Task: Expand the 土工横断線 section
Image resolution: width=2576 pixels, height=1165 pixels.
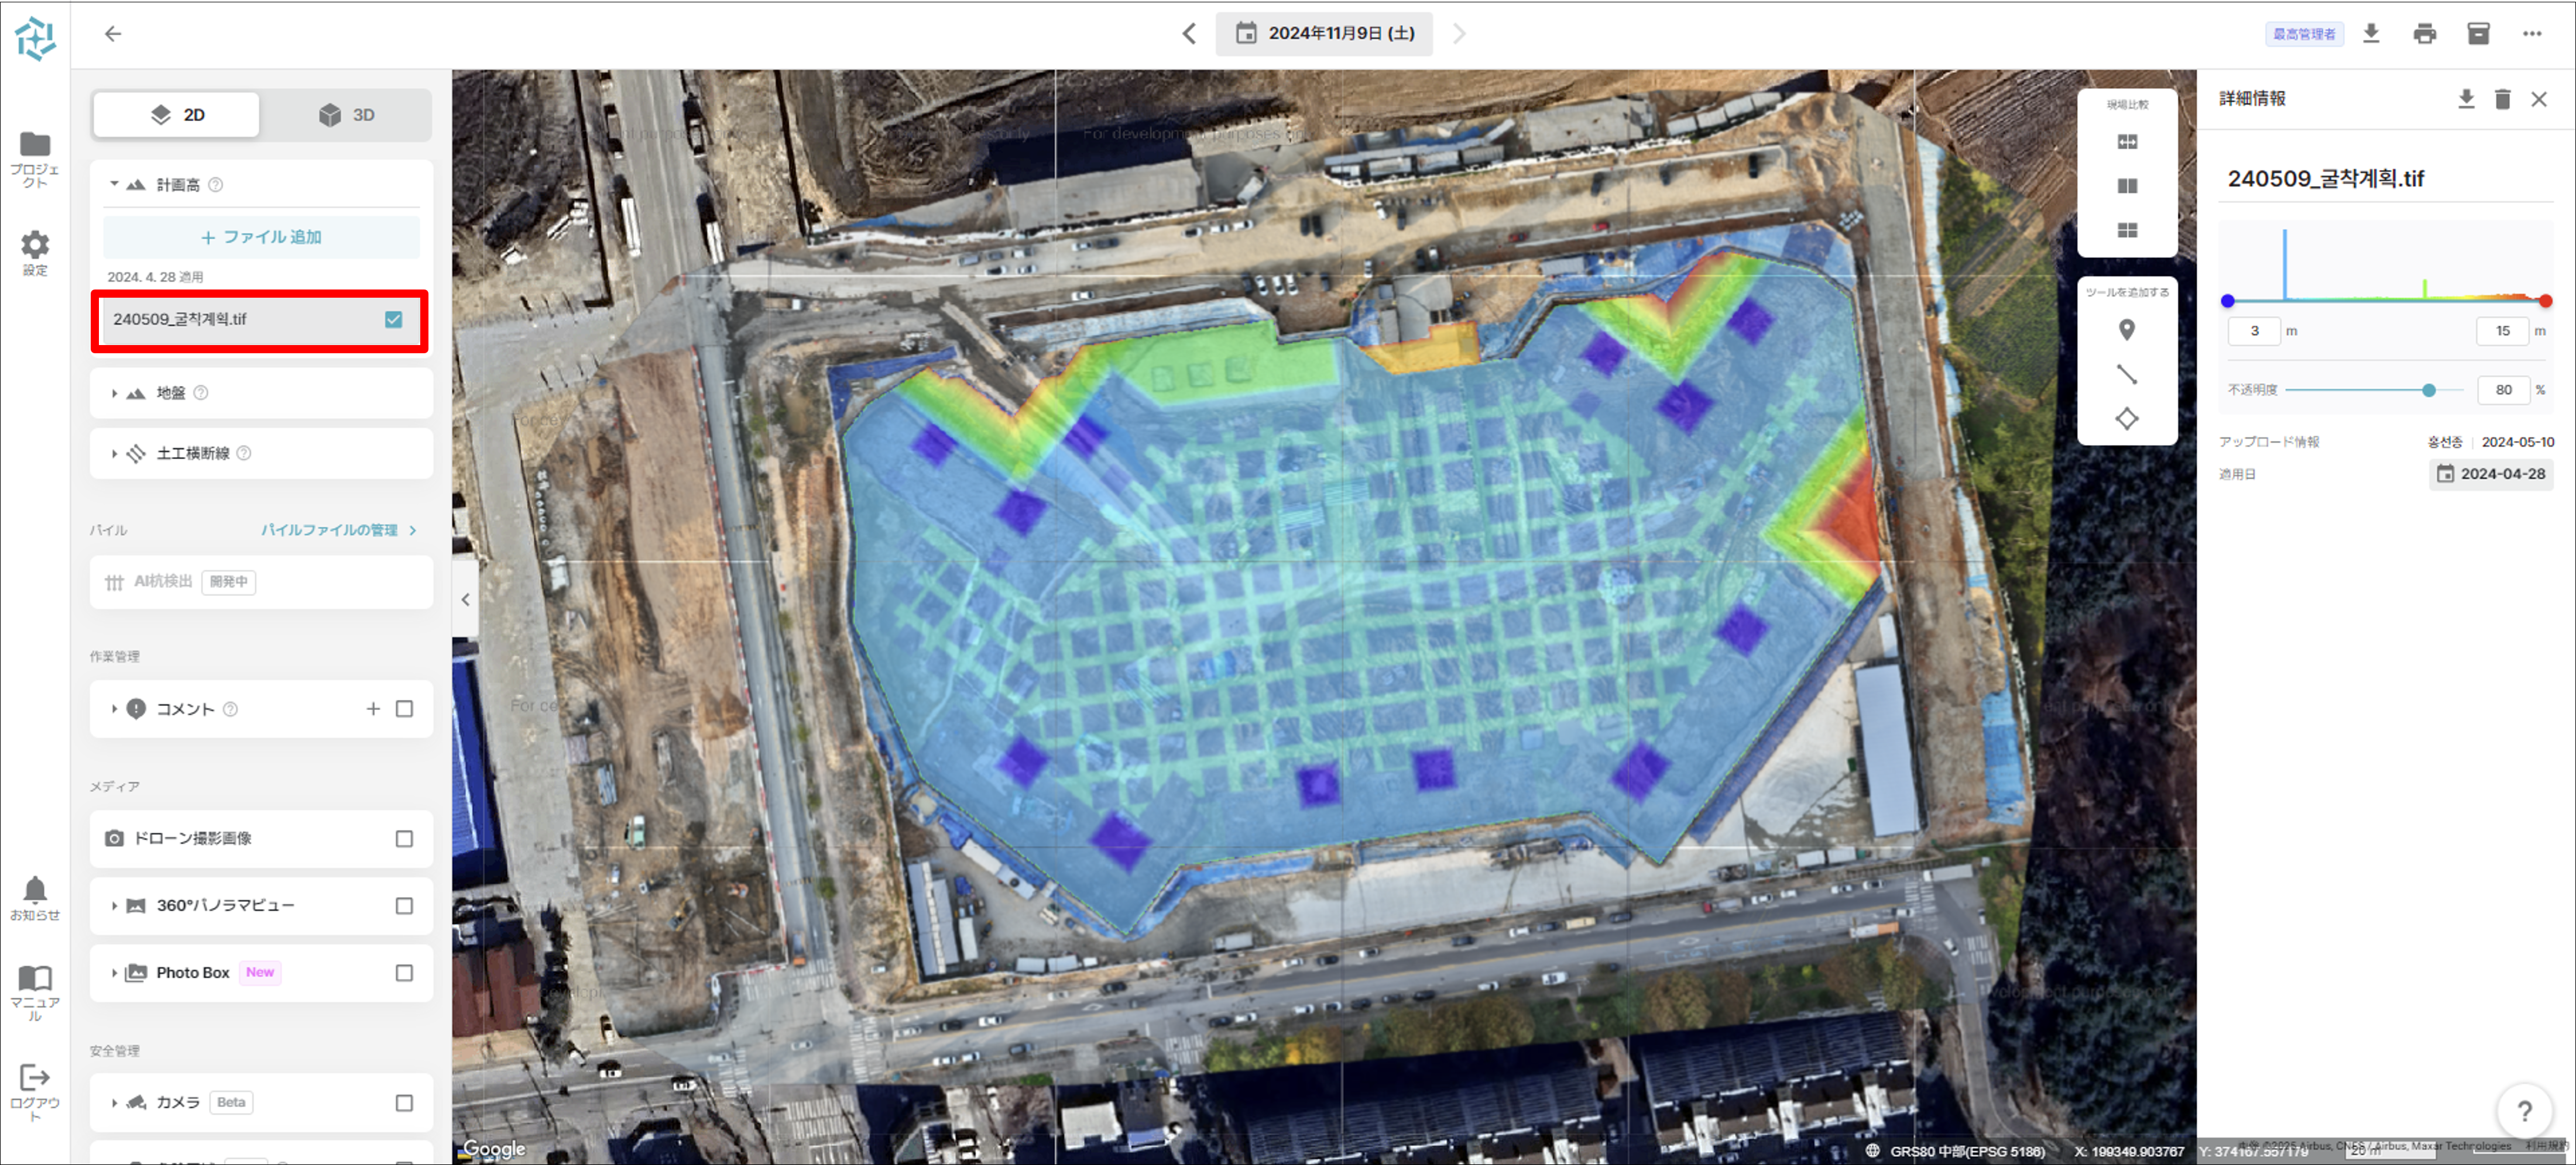Action: point(115,454)
